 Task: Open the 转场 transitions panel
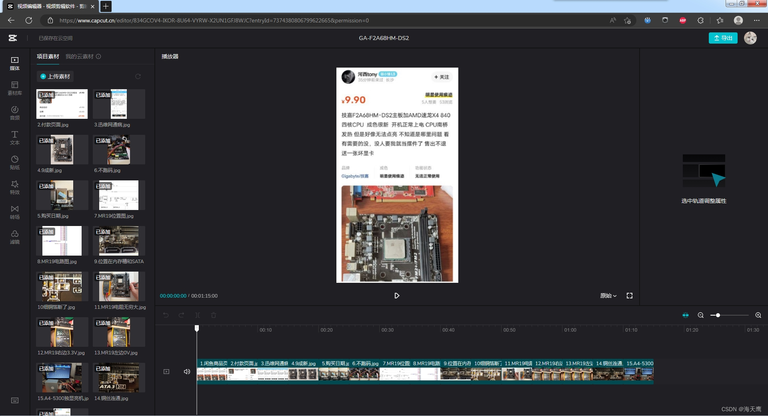point(15,212)
